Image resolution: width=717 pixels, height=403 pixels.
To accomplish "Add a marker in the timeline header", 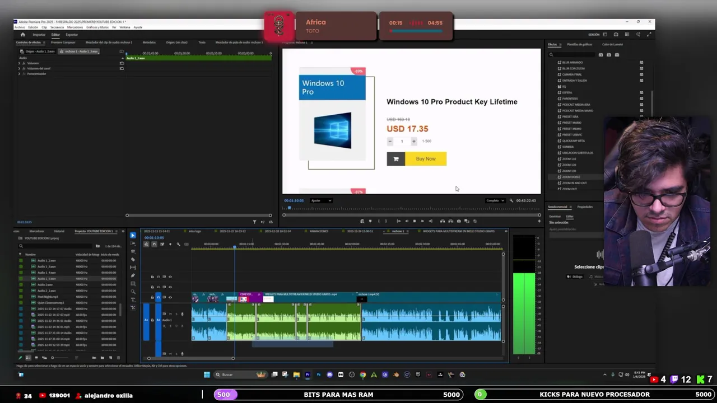I will click(x=170, y=244).
